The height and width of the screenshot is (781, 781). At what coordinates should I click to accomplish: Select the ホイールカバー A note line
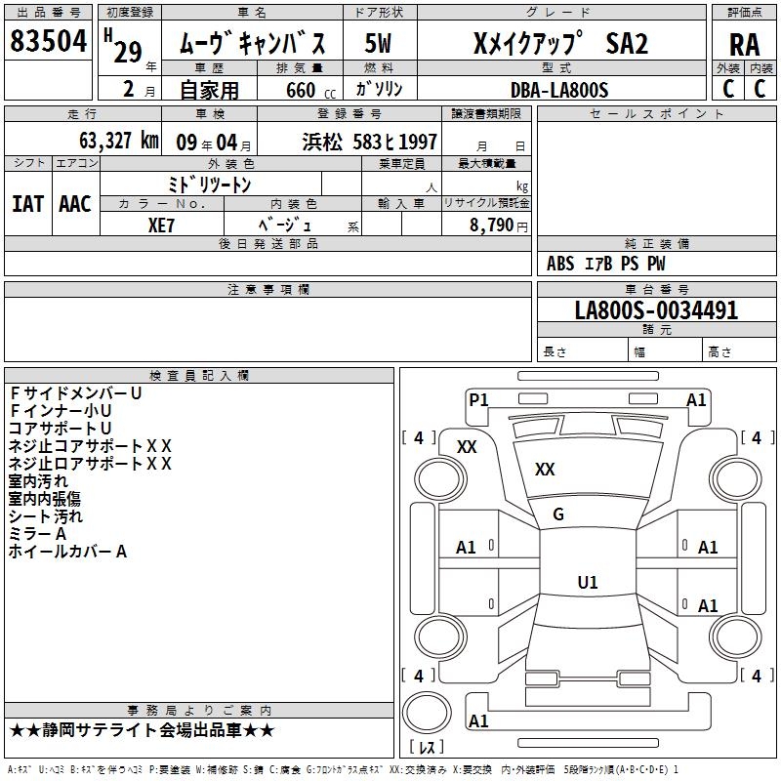[68, 552]
